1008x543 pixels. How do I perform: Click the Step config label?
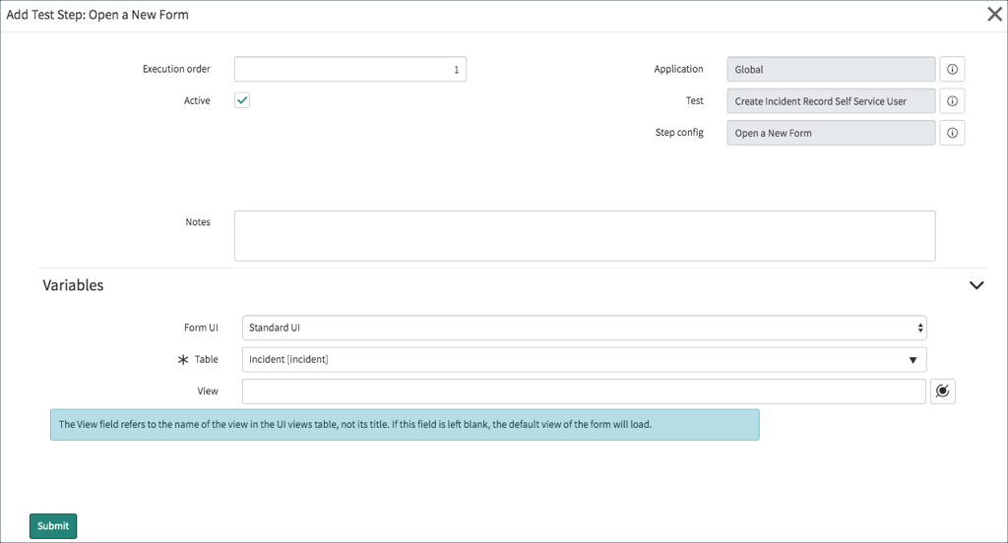(x=679, y=133)
